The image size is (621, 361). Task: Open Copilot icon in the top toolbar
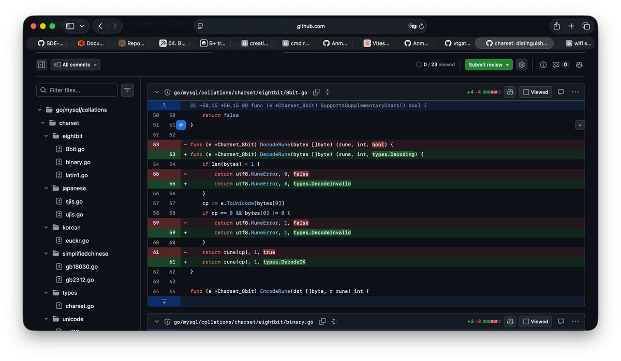click(579, 65)
